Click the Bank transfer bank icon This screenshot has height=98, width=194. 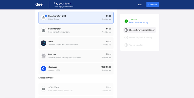43,31
